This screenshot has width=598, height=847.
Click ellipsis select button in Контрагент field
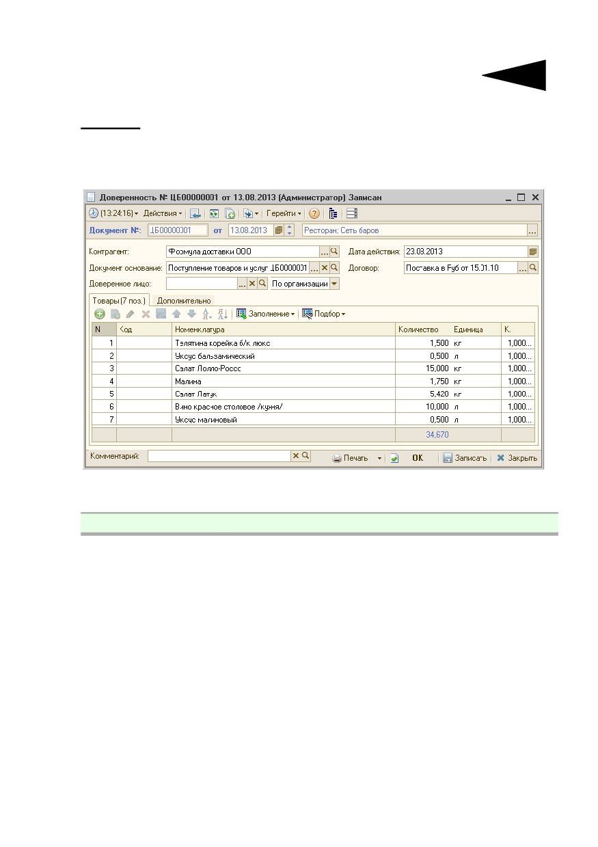click(325, 252)
